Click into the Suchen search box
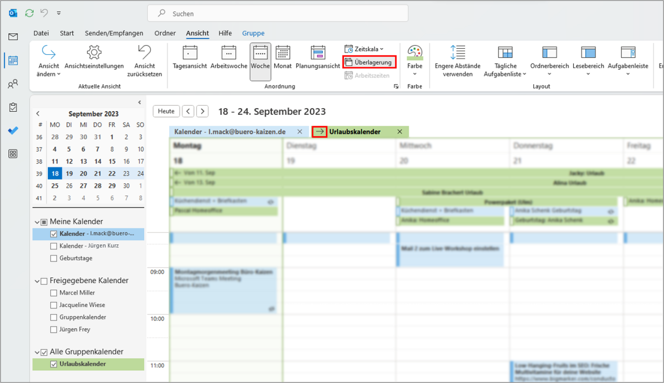 click(x=278, y=13)
